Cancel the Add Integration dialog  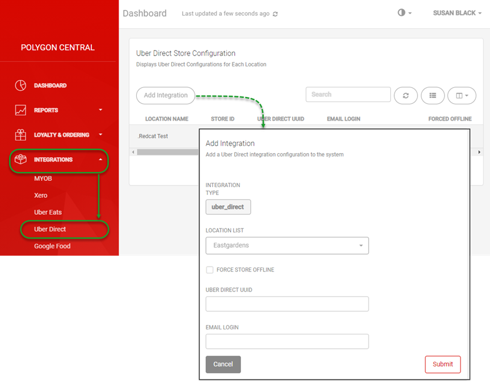click(x=223, y=364)
